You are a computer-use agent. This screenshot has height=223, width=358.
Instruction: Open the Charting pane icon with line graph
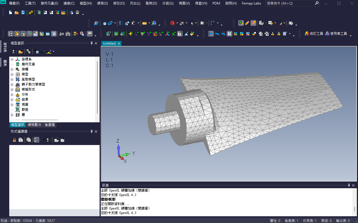click(29, 34)
